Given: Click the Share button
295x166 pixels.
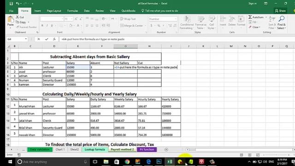Looking at the screenshot, I should pos(280,11).
